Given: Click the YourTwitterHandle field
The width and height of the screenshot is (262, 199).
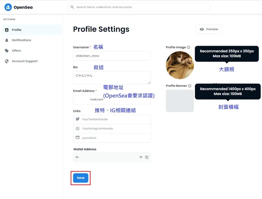Looking at the screenshot, I should coord(112,119).
